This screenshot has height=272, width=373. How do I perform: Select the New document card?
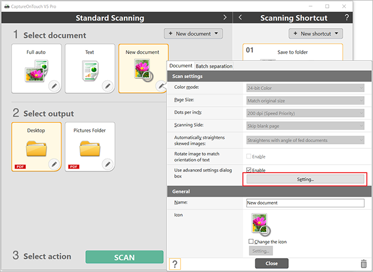click(x=144, y=69)
